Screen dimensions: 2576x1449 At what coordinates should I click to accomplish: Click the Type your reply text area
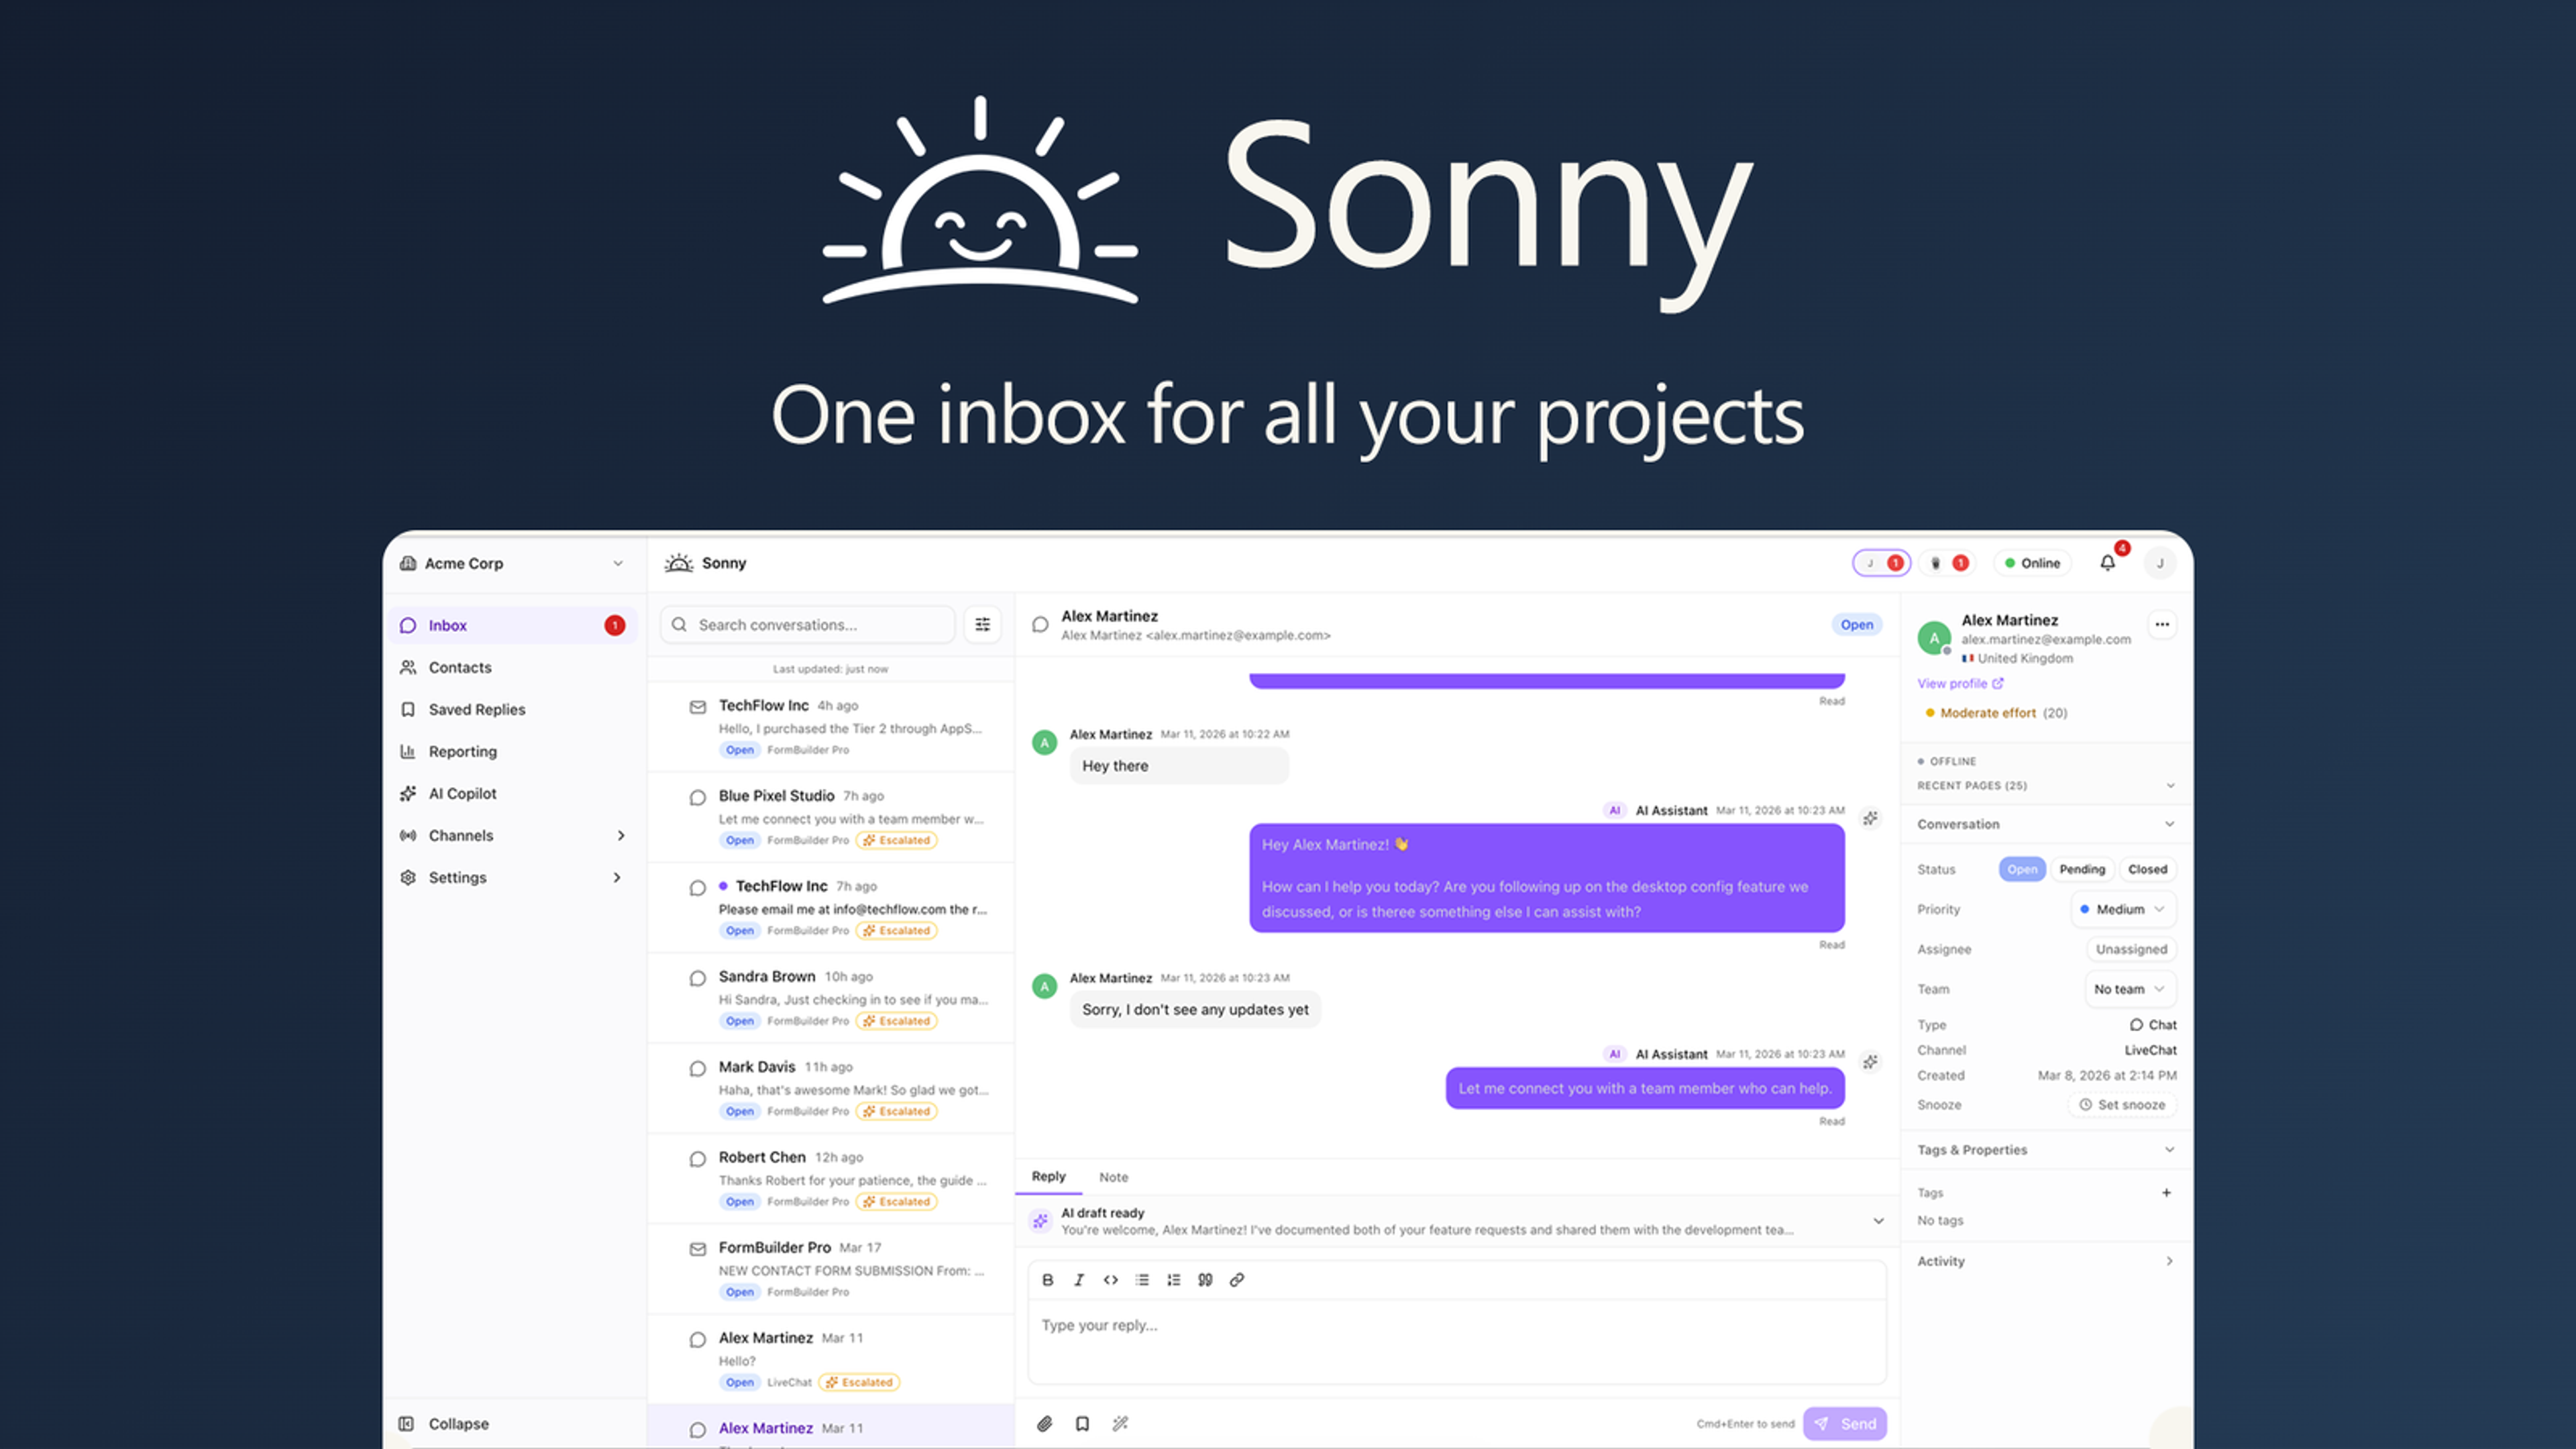coord(1457,1341)
